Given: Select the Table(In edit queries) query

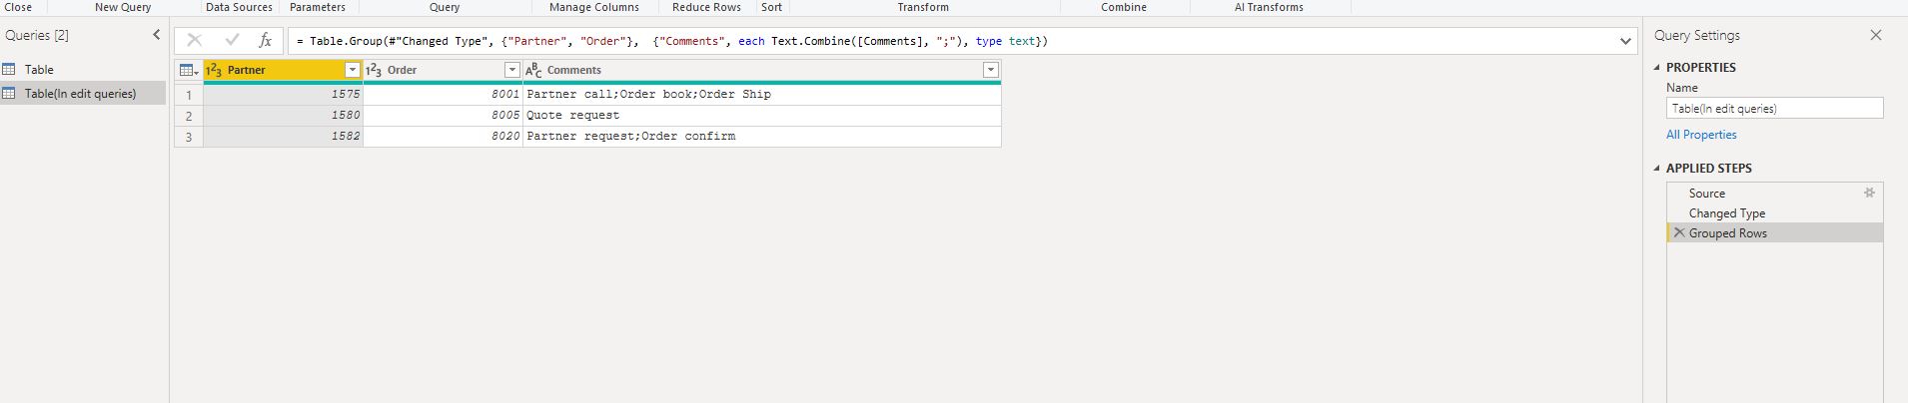Looking at the screenshot, I should point(83,93).
